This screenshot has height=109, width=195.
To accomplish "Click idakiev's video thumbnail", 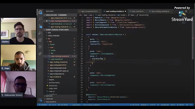I will [x=18, y=31].
